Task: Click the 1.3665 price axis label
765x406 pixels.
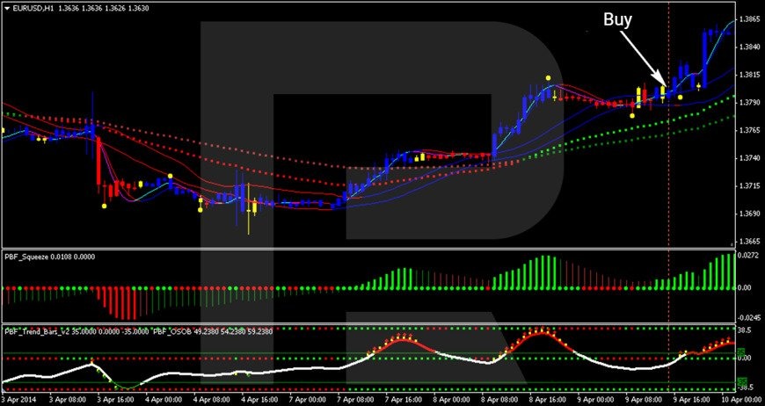Action: (x=749, y=242)
